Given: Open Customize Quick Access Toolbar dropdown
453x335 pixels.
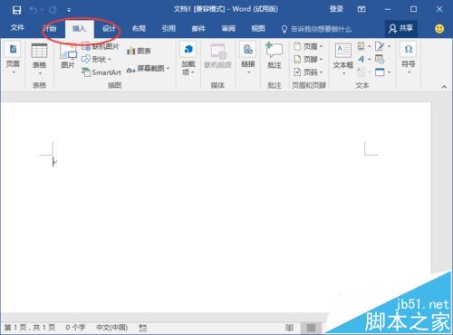Looking at the screenshot, I should coord(69,10).
